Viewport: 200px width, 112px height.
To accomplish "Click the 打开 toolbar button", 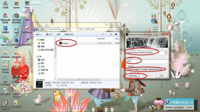I will 49,34.
